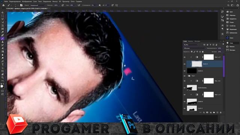Switch to the Контуры tab in Layers panel

coord(198,41)
